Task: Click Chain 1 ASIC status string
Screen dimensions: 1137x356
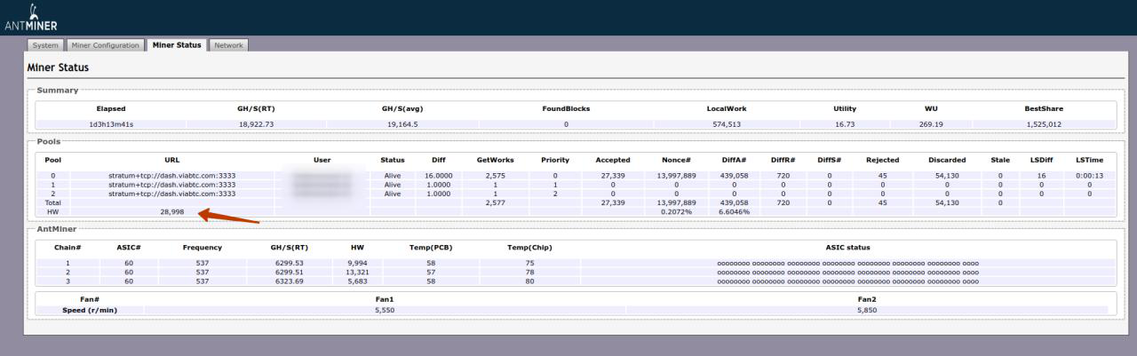Action: (x=847, y=264)
